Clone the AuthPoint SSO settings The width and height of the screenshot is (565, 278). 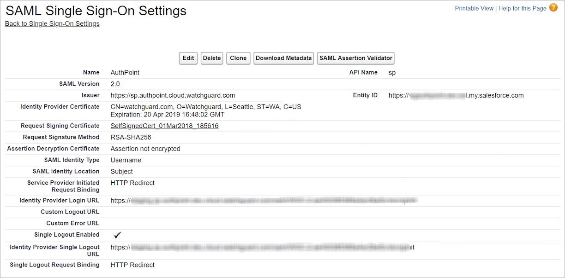tap(238, 58)
